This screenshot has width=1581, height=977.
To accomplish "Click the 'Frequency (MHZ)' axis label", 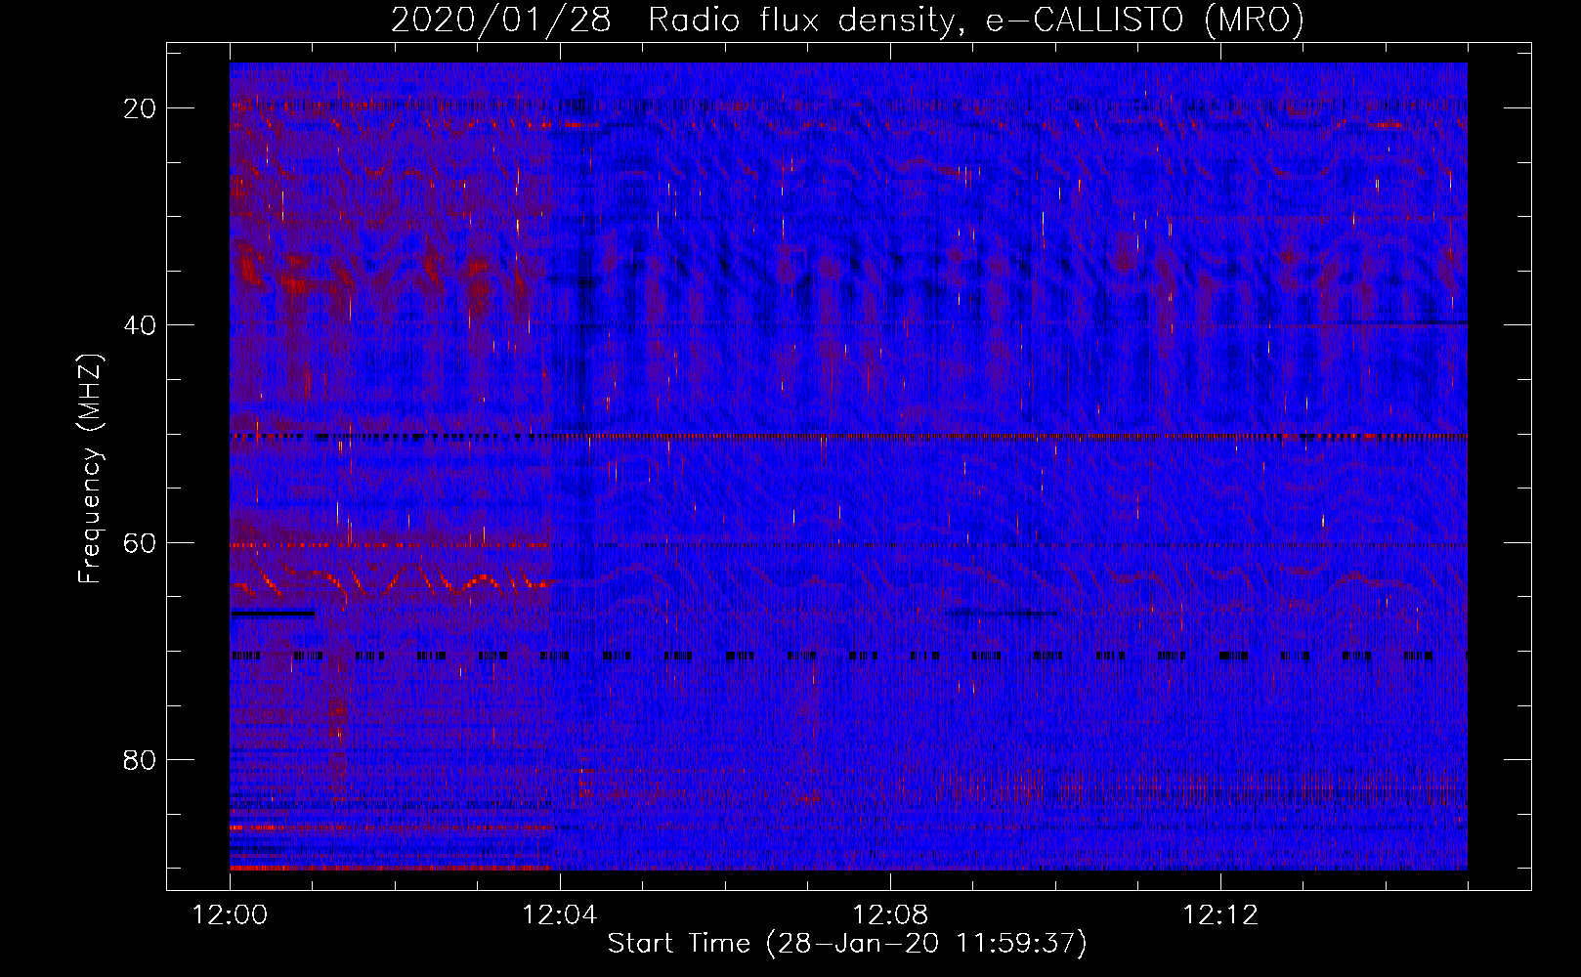I will pos(90,469).
